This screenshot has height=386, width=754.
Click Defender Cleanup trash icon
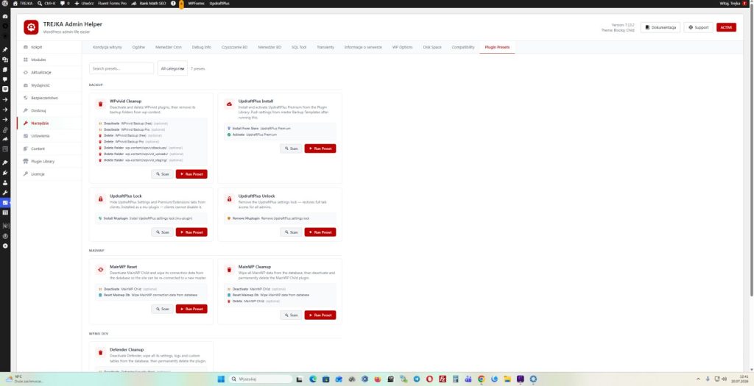100,352
